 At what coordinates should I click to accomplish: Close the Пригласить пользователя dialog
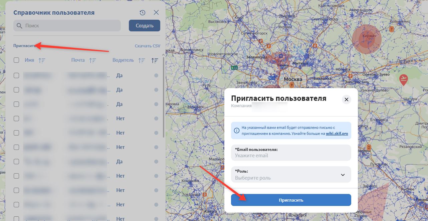point(346,99)
